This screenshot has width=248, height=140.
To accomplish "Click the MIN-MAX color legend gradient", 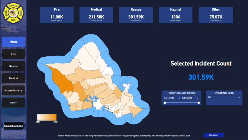I will 47,117.
